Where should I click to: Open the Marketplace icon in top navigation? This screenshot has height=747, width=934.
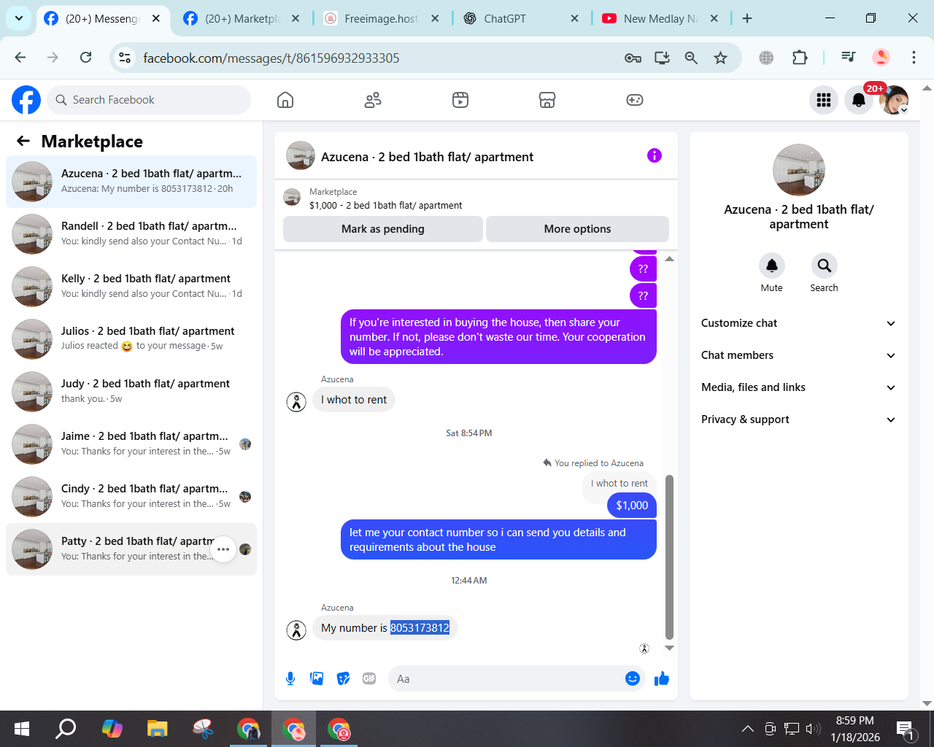point(547,100)
